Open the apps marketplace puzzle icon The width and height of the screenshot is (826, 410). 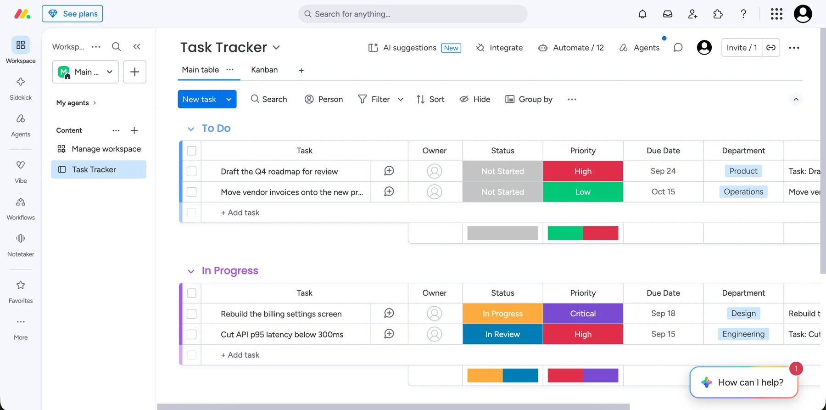(x=718, y=14)
